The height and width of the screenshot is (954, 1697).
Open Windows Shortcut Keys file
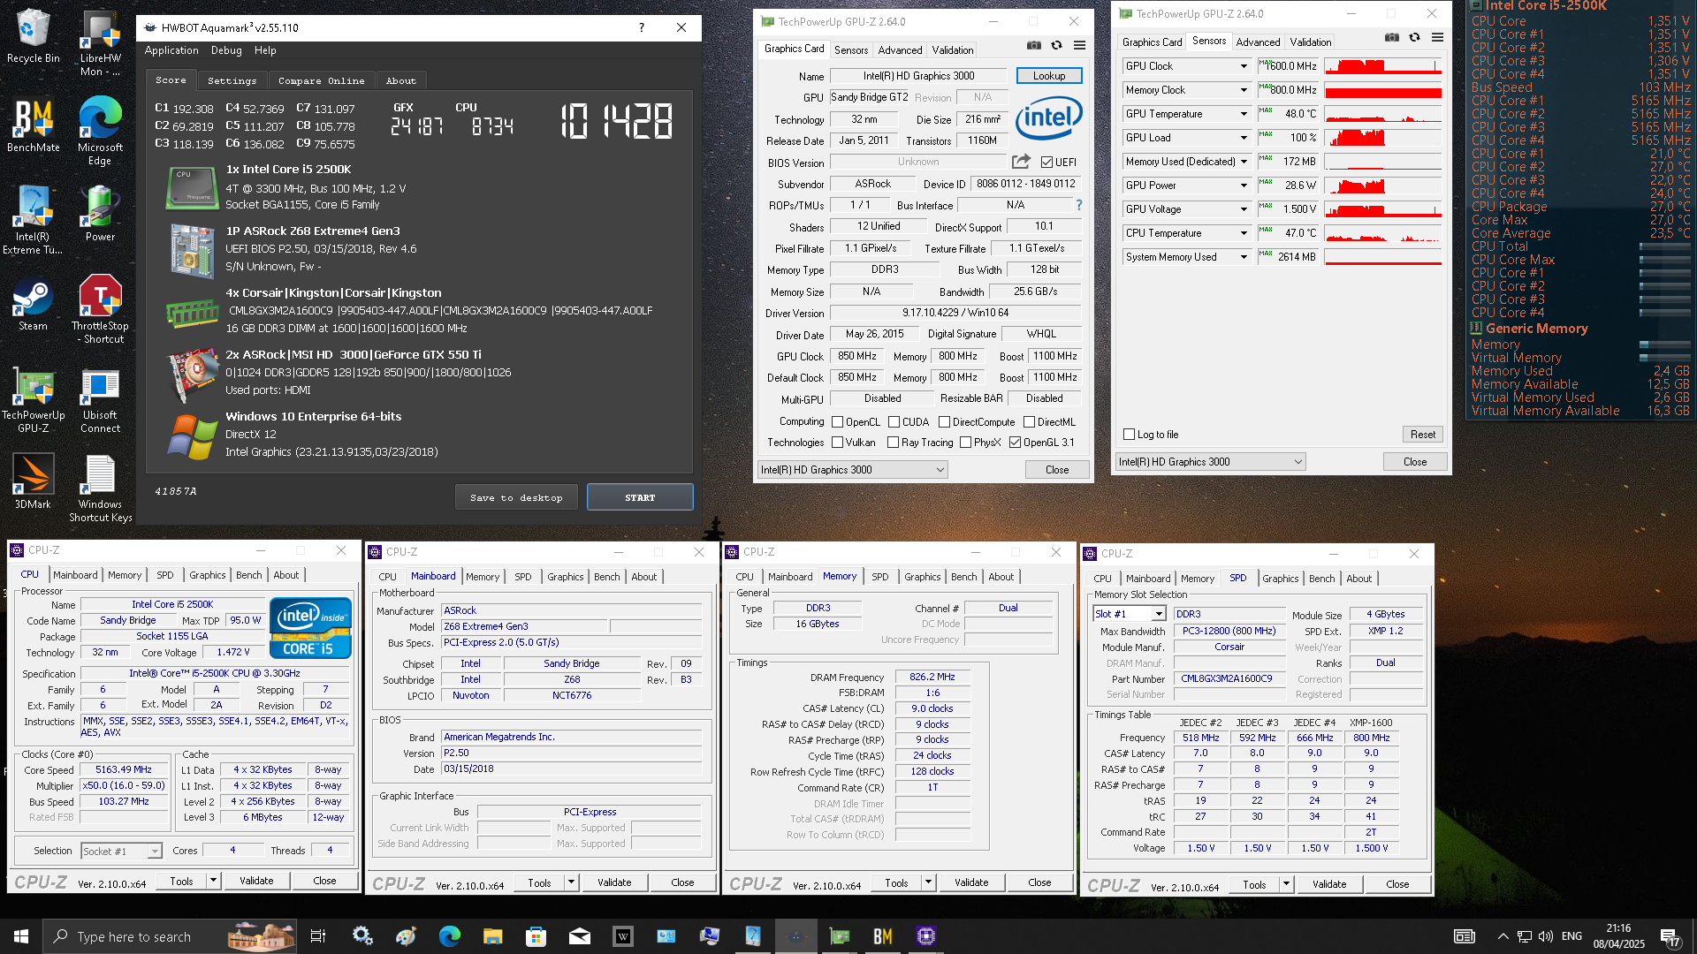click(x=100, y=488)
